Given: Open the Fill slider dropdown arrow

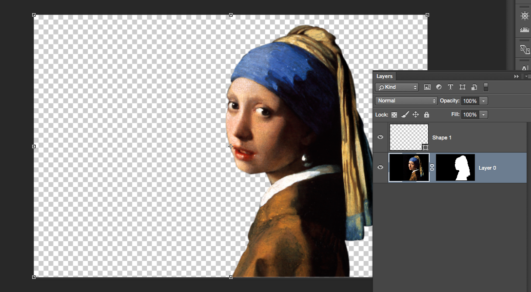Looking at the screenshot, I should pyautogui.click(x=484, y=115).
